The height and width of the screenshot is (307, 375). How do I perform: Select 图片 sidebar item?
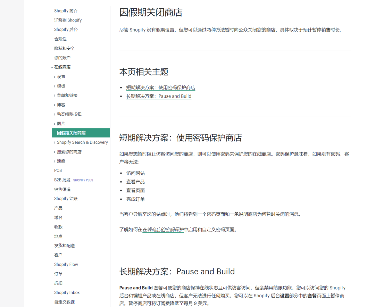click(61, 124)
